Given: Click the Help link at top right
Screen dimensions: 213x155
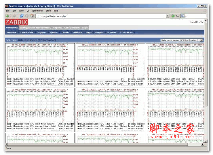Looking at the screenshot, I should click(192, 22).
